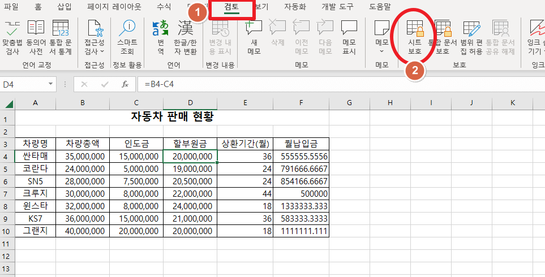
Task: Click 변경 내용 표시 button
Action: point(220,37)
